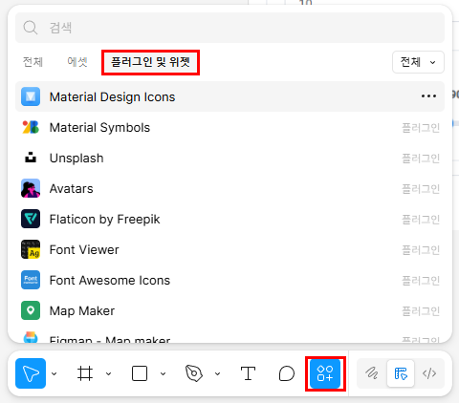Viewport: 459px width, 403px height.
Task: Click the Material Design Icons plugin icon
Action: [31, 96]
